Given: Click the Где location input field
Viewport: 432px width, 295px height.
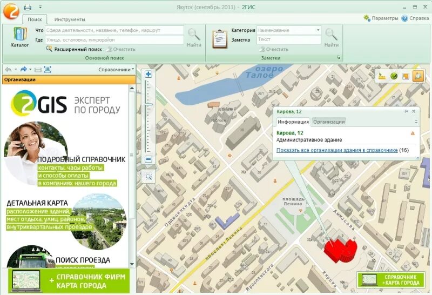Looking at the screenshot, I should [114, 39].
